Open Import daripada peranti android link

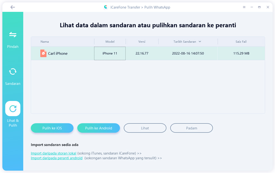tap(57, 158)
